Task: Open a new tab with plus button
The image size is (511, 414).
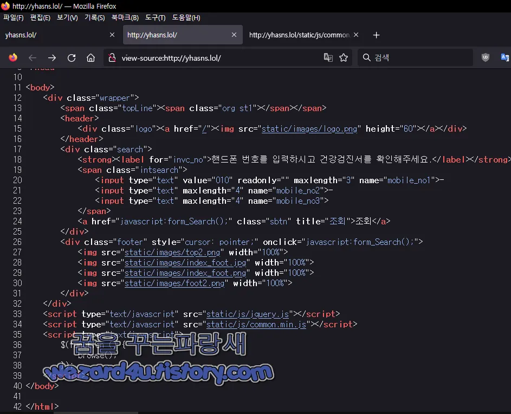Action: [377, 35]
